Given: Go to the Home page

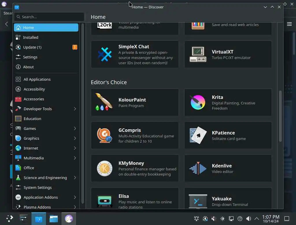Looking at the screenshot, I should [x=46, y=27].
